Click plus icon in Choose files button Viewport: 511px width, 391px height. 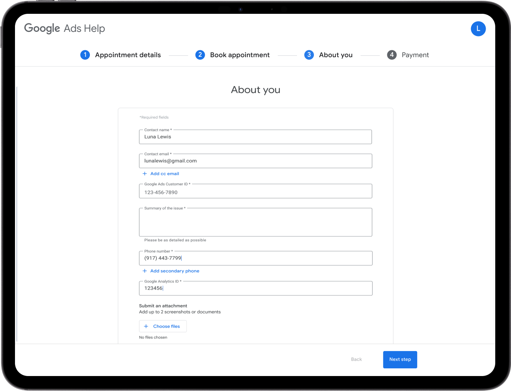pos(146,327)
